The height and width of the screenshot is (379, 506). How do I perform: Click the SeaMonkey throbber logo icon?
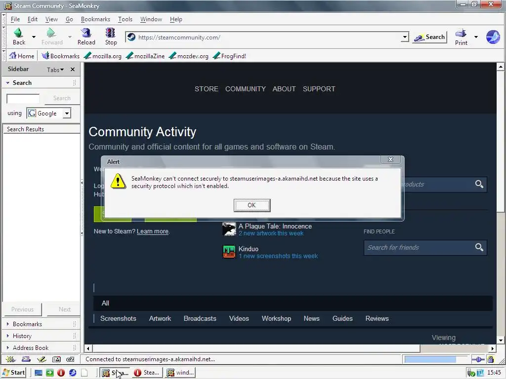pos(493,37)
